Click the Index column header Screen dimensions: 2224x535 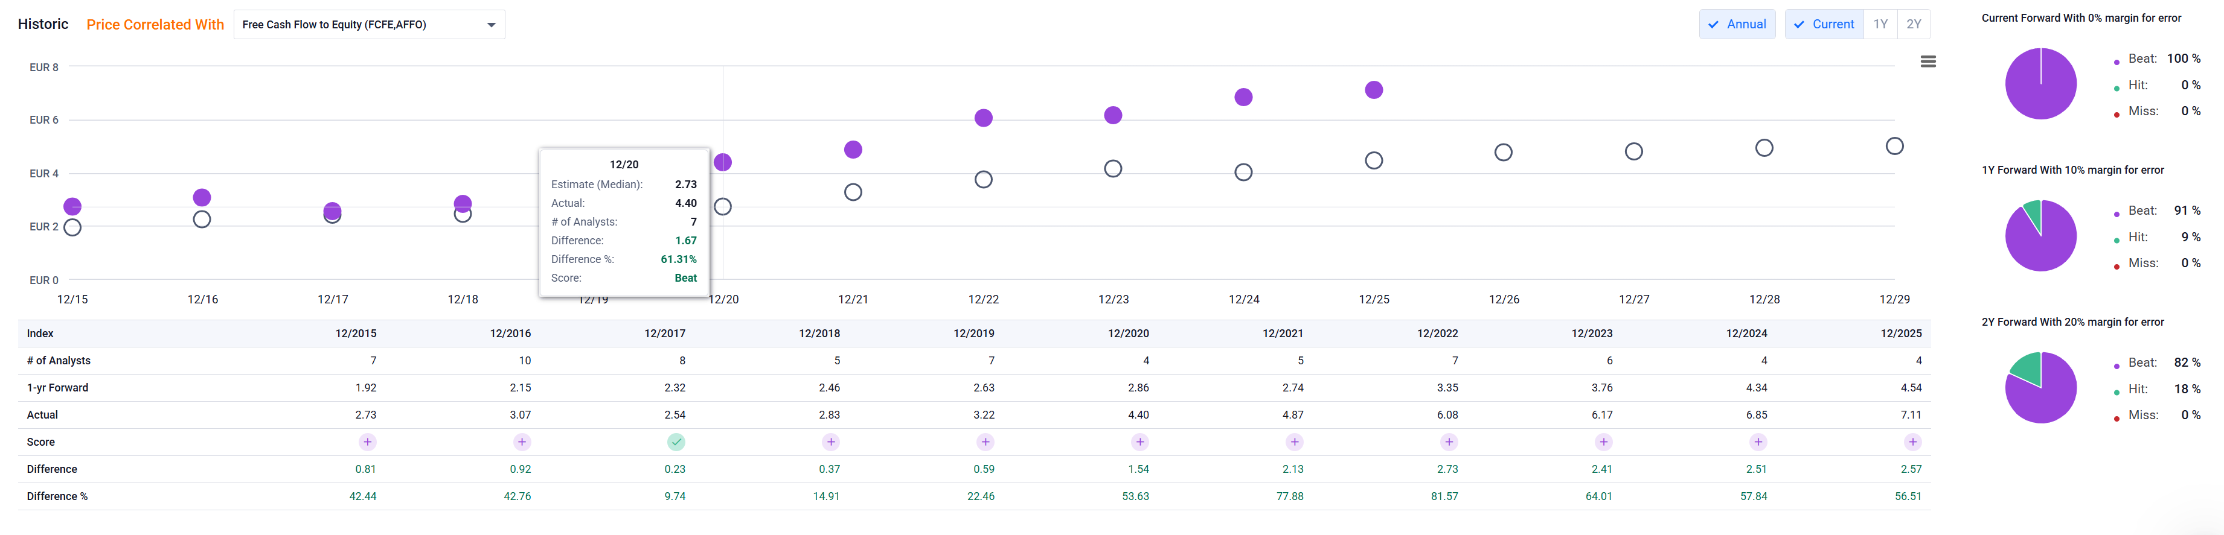coord(40,333)
